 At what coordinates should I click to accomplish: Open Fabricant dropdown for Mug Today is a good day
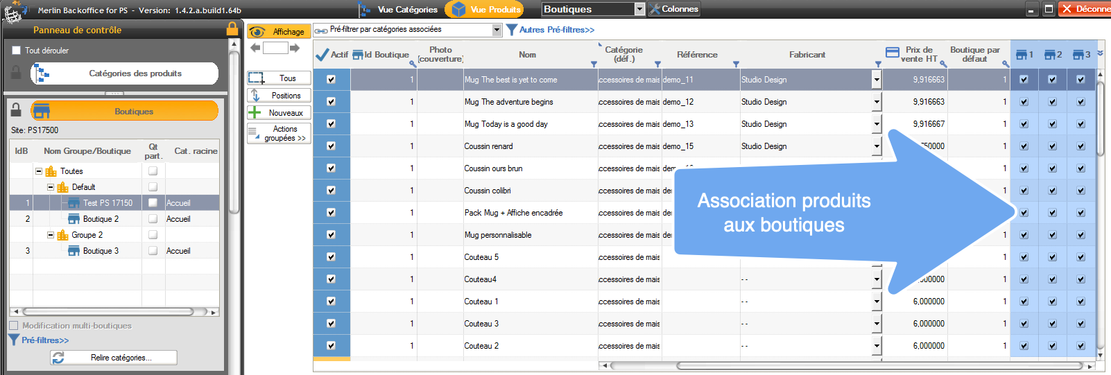(877, 124)
